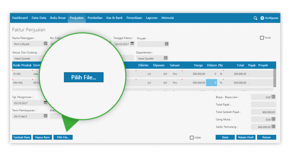
Task: Open the Laporan menu
Action: coord(152,18)
